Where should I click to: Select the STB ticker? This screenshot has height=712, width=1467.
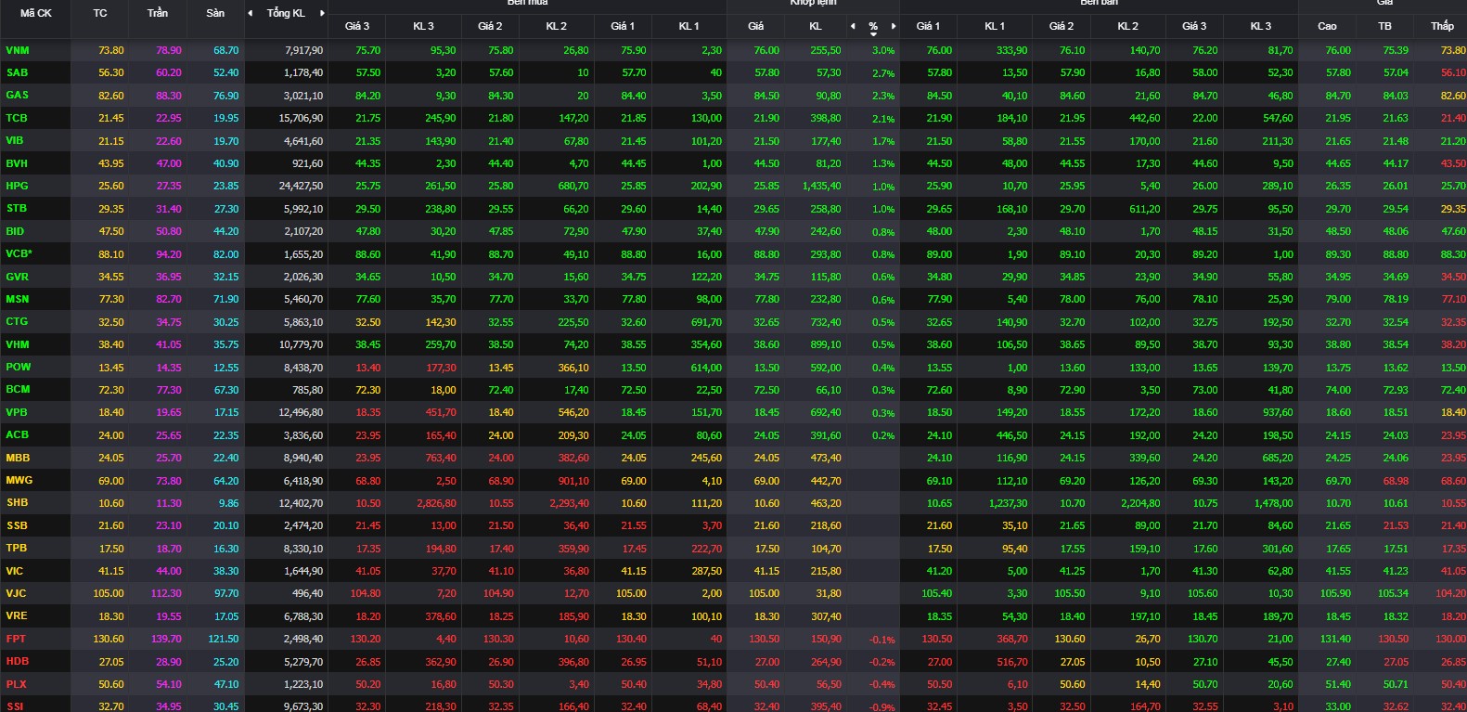pos(17,208)
